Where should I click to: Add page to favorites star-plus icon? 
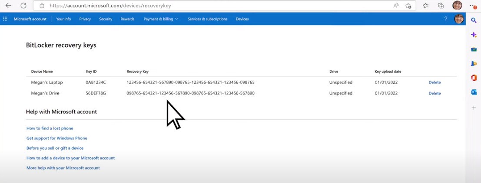coord(408,6)
